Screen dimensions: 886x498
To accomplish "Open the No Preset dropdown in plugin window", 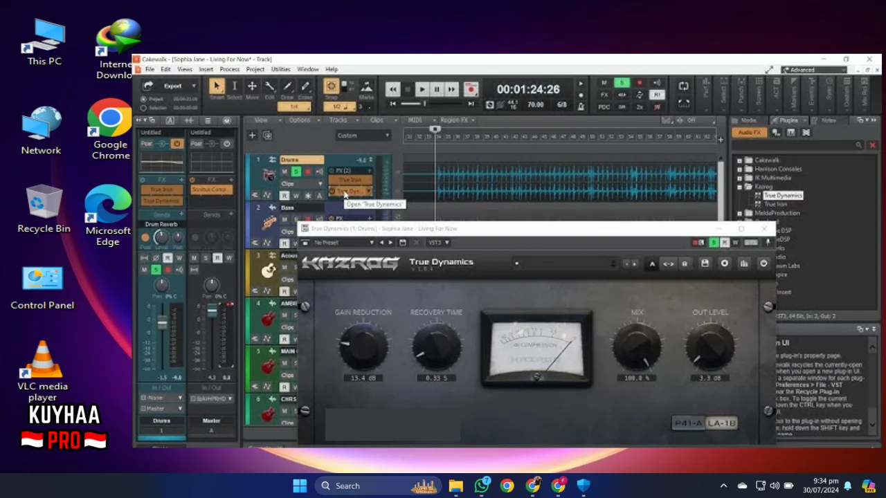I will pyautogui.click(x=344, y=243).
